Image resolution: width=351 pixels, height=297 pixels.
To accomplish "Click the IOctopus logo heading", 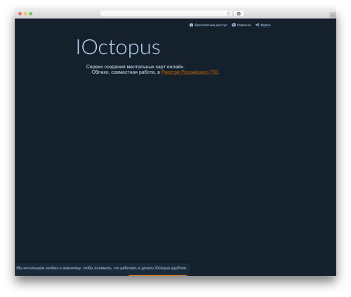I will point(119,48).
